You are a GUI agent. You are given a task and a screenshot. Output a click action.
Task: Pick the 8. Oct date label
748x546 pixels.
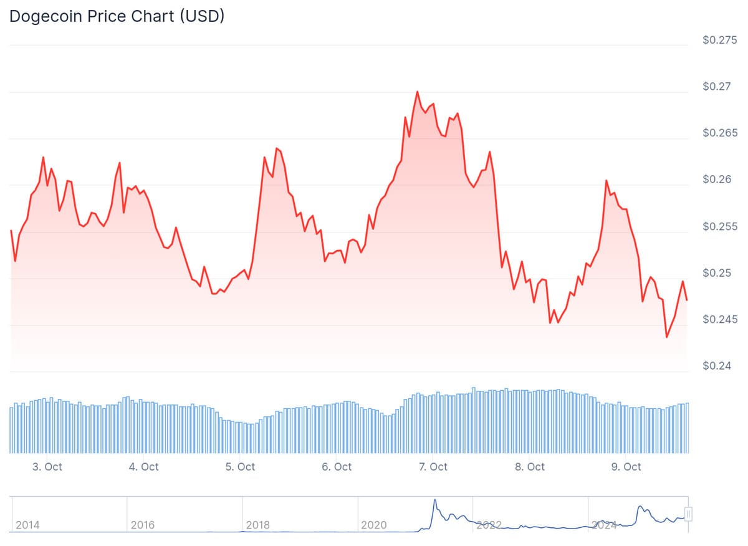click(x=529, y=466)
